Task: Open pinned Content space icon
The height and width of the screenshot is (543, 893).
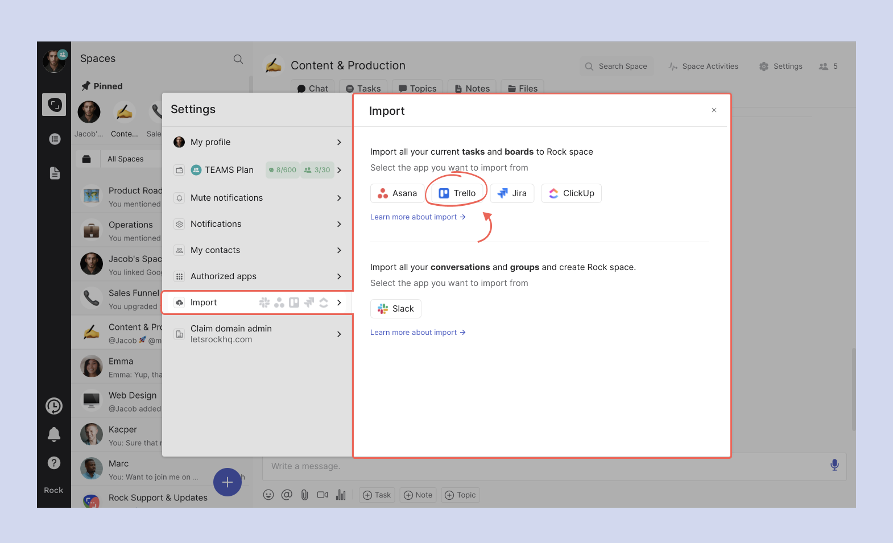Action: [124, 113]
